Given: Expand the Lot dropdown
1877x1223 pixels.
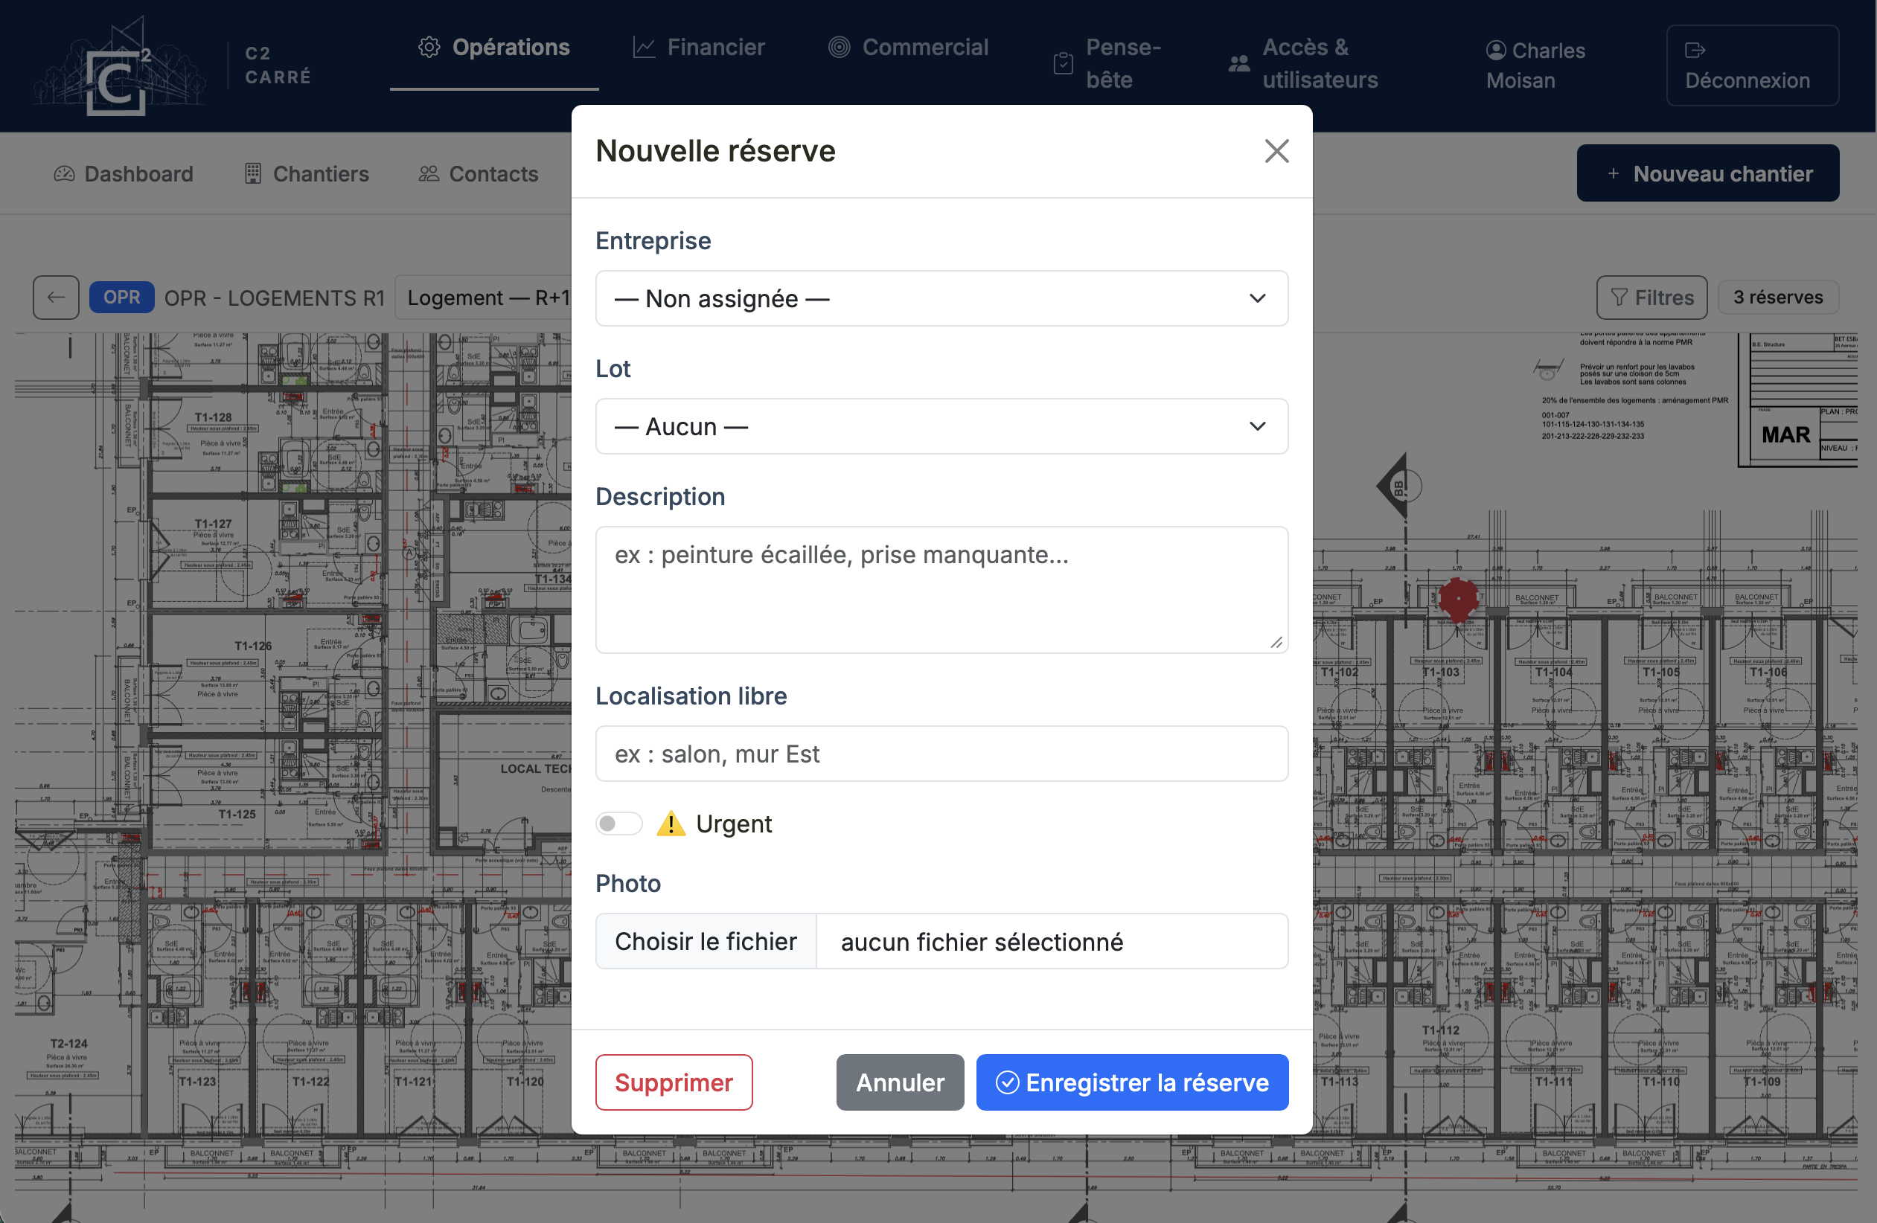Looking at the screenshot, I should [x=941, y=426].
